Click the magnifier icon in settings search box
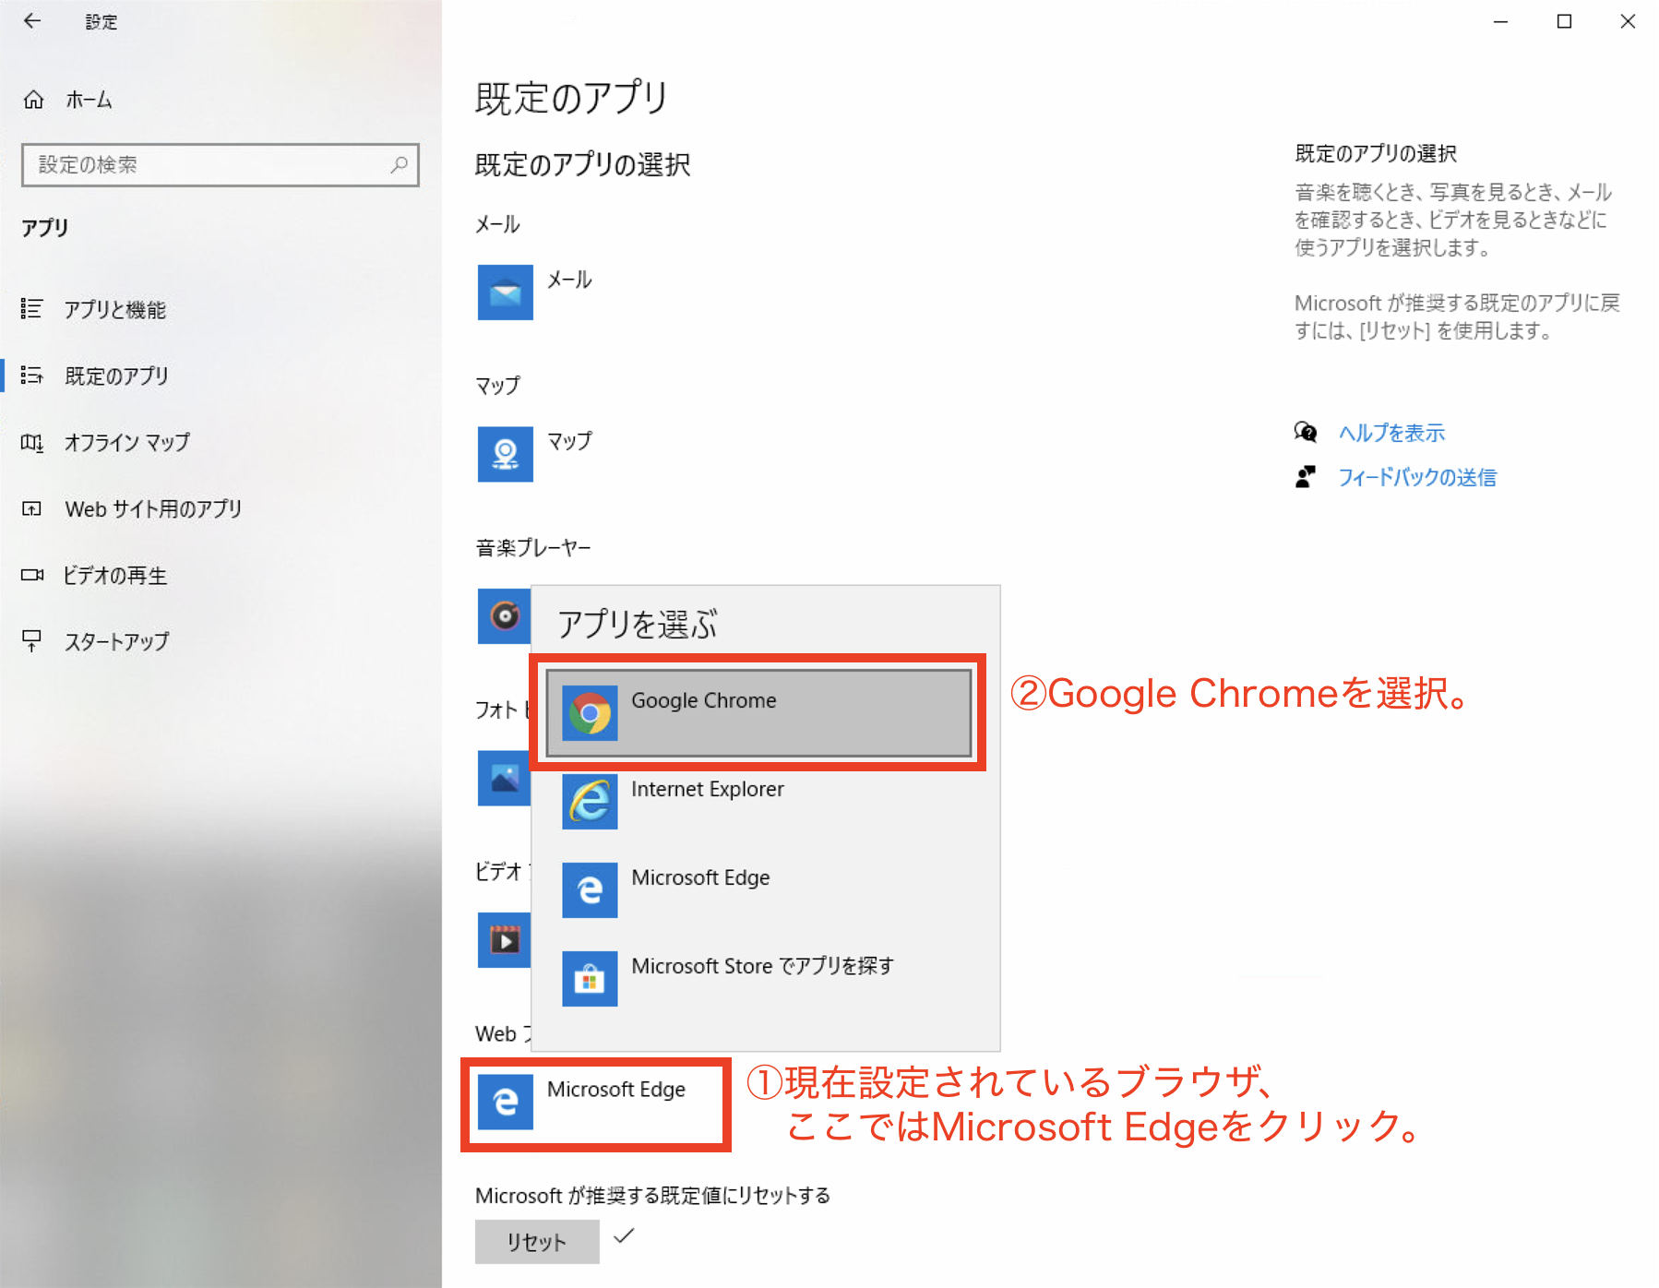Image resolution: width=1659 pixels, height=1288 pixels. point(399,165)
